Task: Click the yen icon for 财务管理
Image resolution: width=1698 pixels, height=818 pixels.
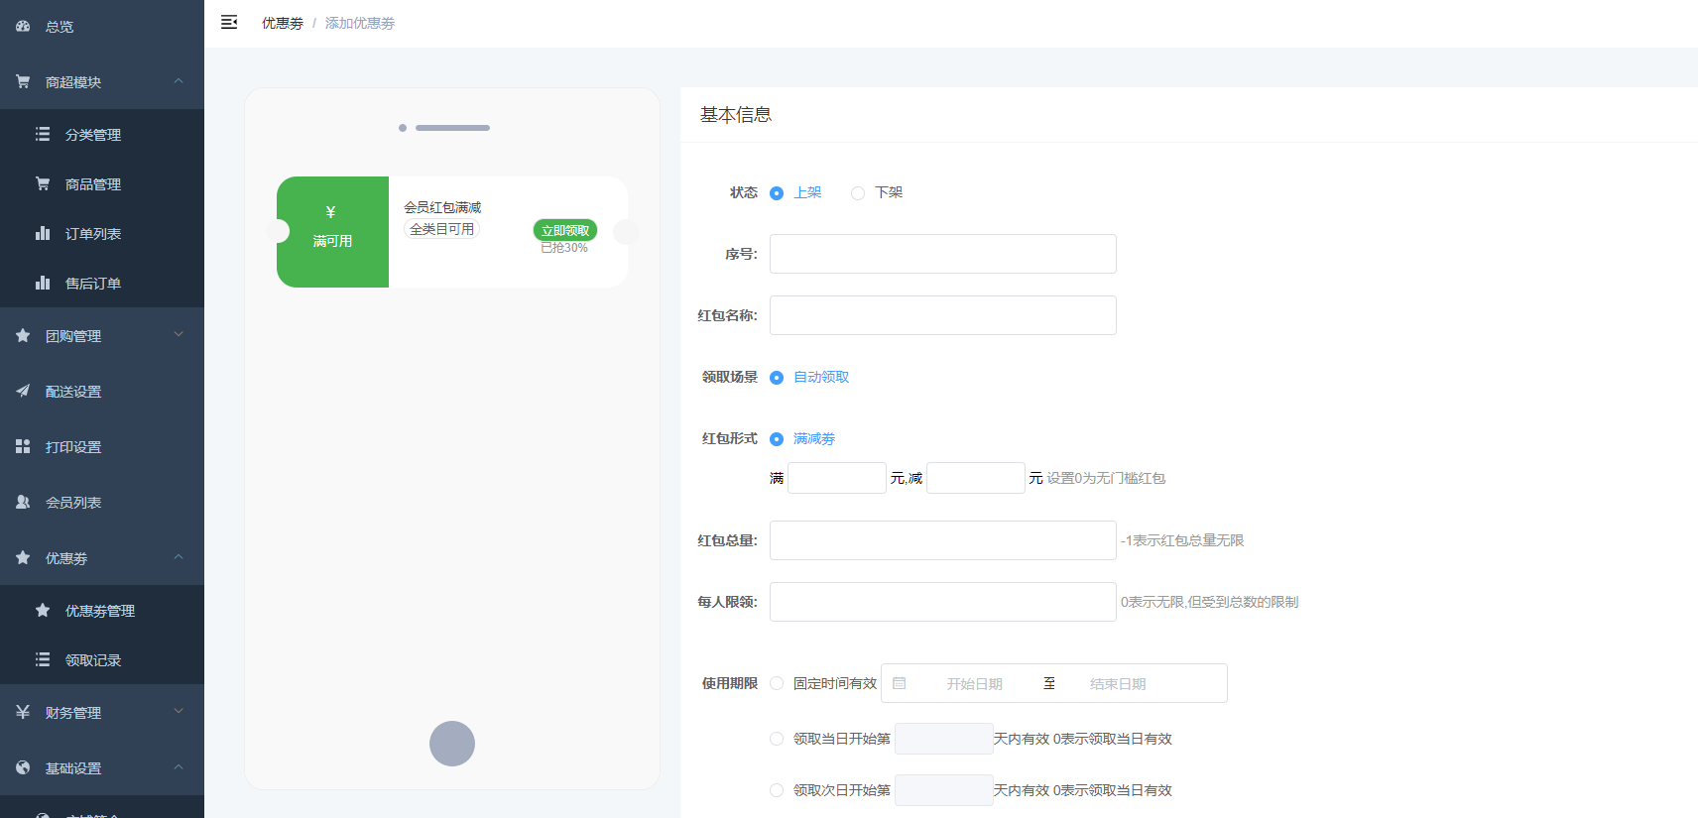Action: pos(23,713)
